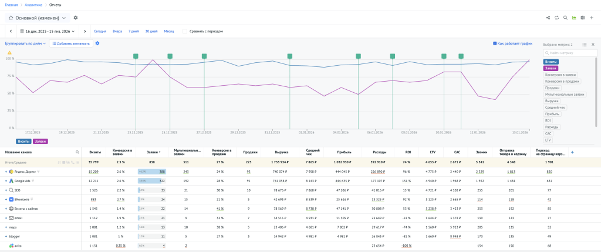Click the refresh data icon
The image size is (601, 252).
(x=556, y=18)
